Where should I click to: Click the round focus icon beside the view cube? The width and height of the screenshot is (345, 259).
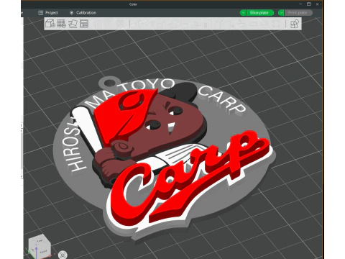(x=63, y=255)
